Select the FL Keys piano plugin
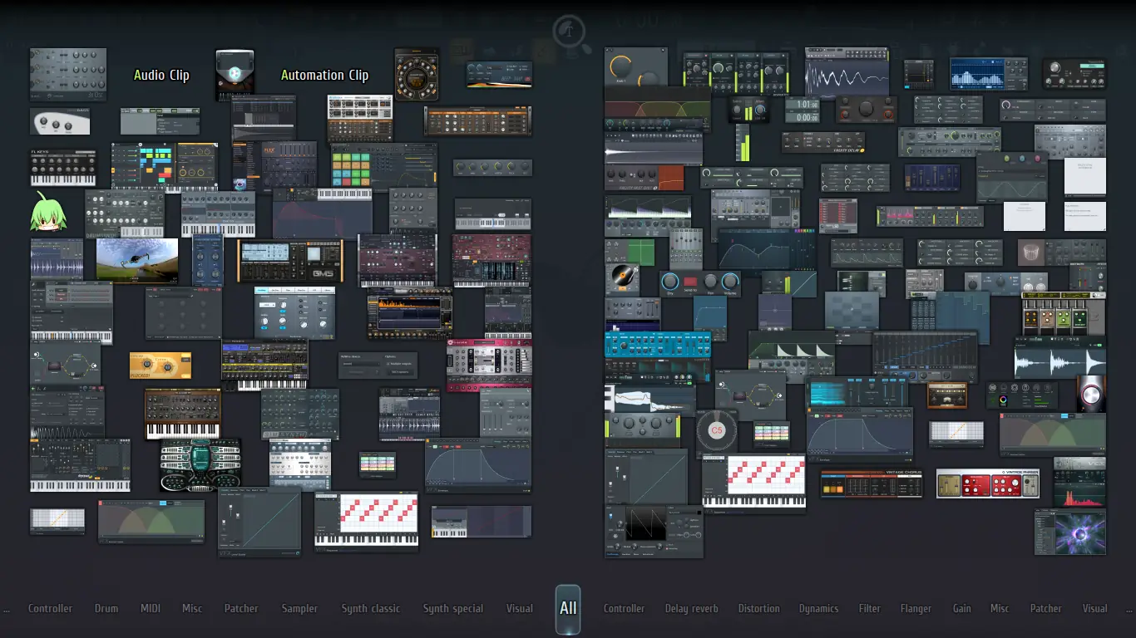Screen dimensions: 1136x638 63,167
